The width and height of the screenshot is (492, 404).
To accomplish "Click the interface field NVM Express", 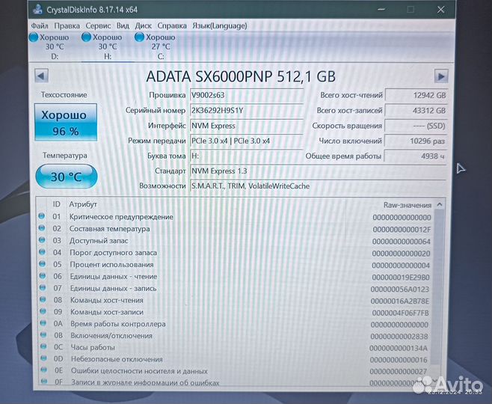I will click(247, 126).
